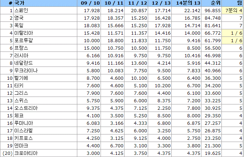Select the 독일 country cell
Screen dimensions: 244x157
(x=45, y=25)
